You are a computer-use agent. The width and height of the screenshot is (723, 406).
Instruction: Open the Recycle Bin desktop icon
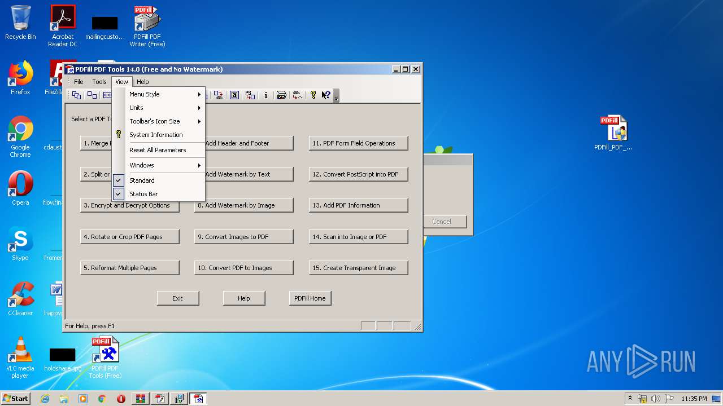pyautogui.click(x=20, y=23)
